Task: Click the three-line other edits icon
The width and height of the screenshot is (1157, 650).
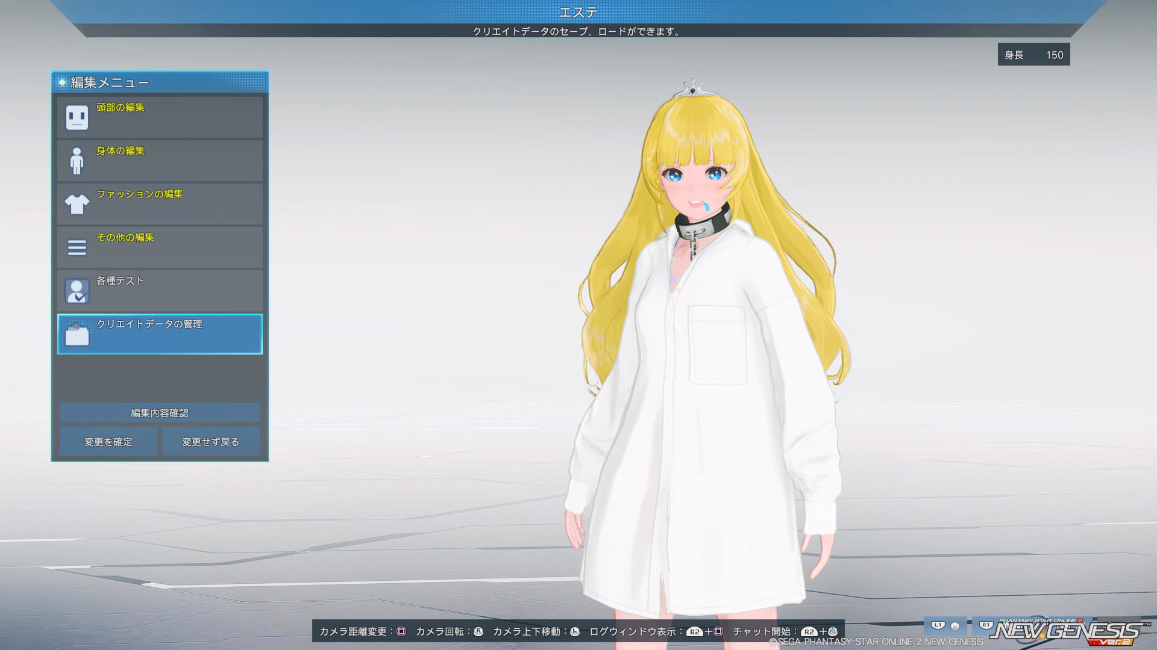Action: [77, 247]
